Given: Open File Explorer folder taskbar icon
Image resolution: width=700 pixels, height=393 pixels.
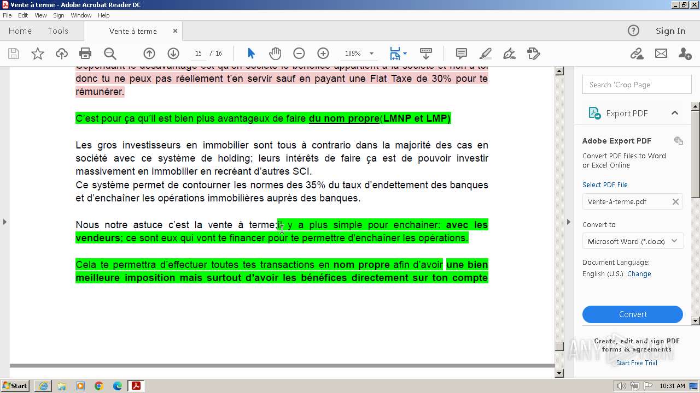Looking at the screenshot, I should (62, 386).
